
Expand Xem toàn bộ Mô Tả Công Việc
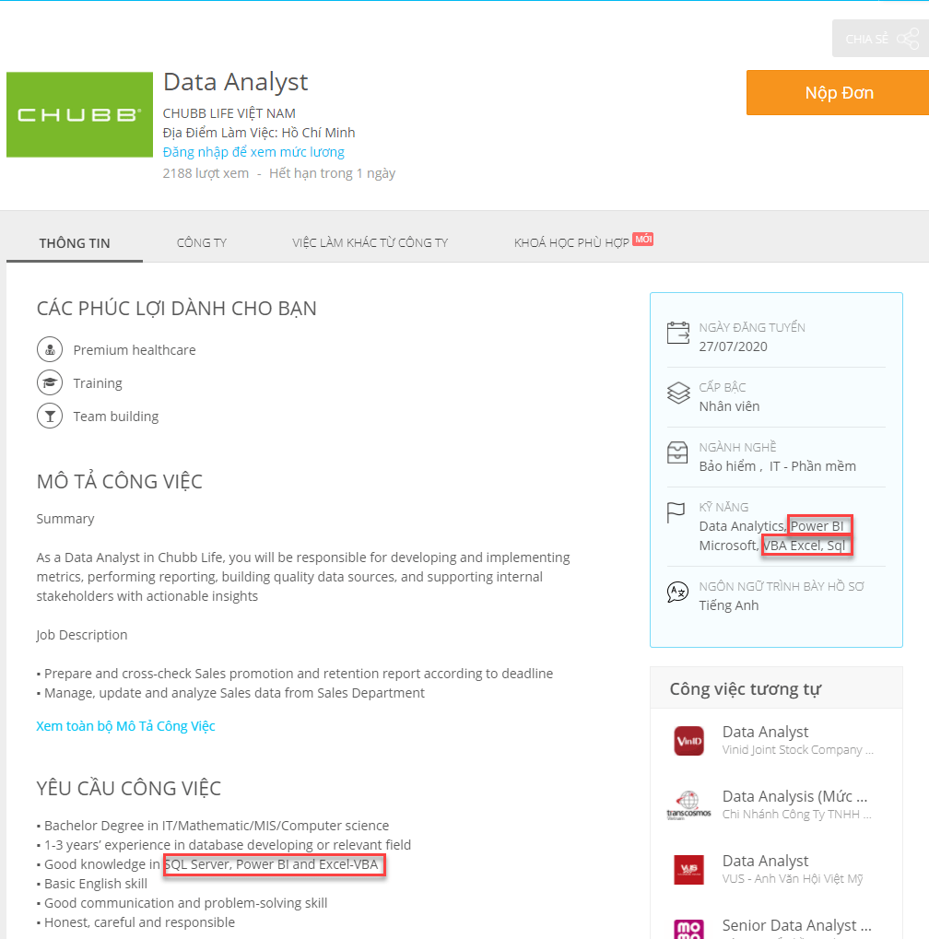(125, 726)
